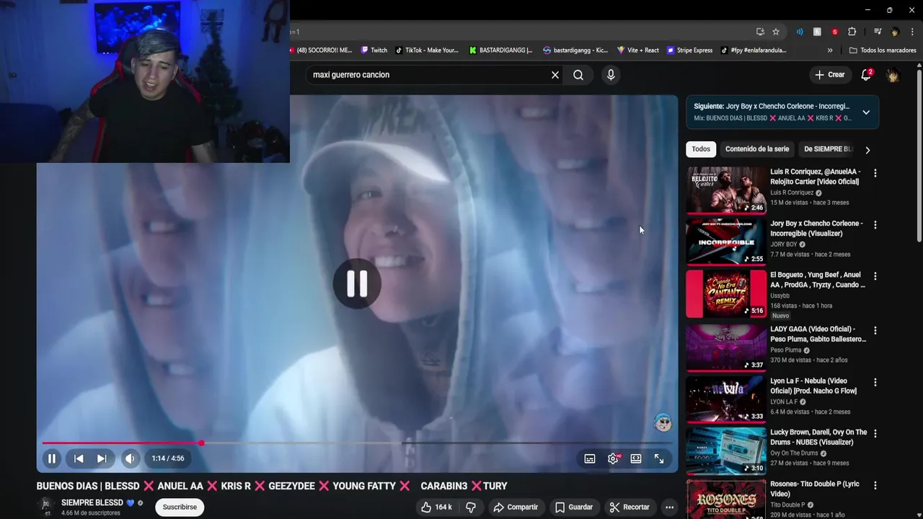Open the Incorregible Visualizer video title

pos(816,229)
